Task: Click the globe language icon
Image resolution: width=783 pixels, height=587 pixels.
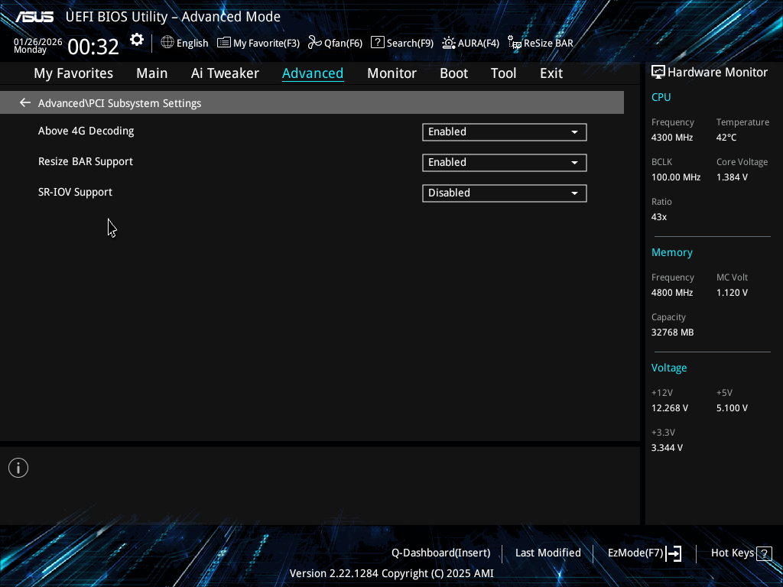Action: pos(167,43)
